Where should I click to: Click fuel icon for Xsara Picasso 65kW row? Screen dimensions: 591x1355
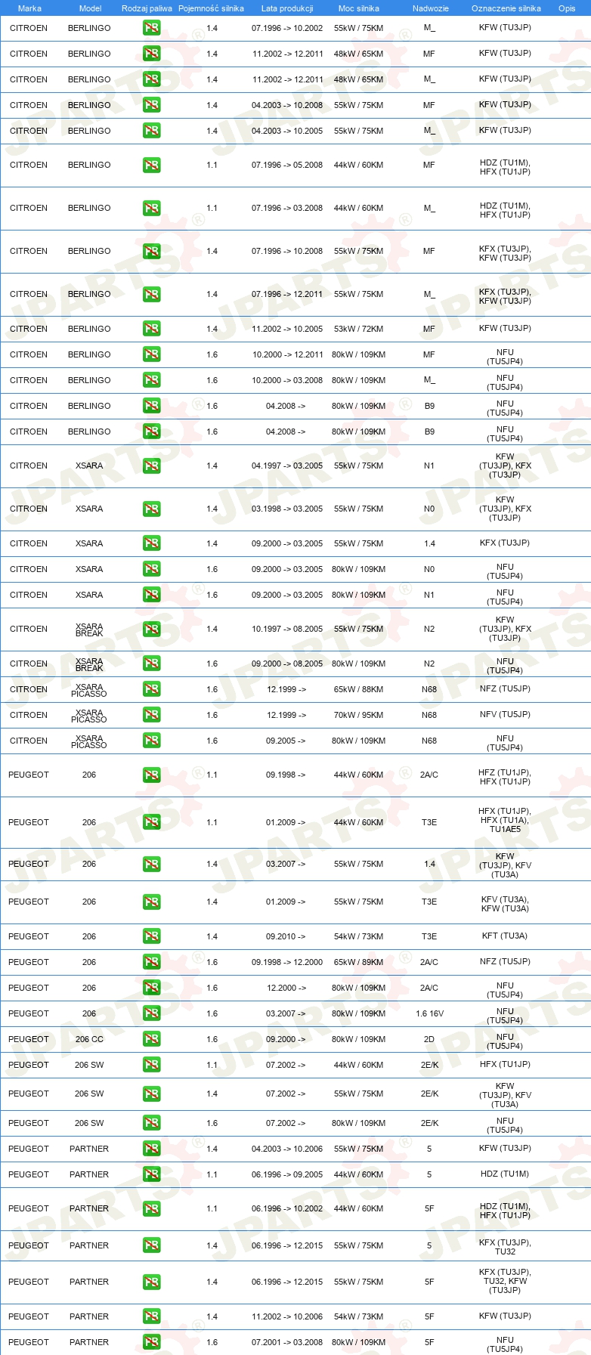click(152, 689)
